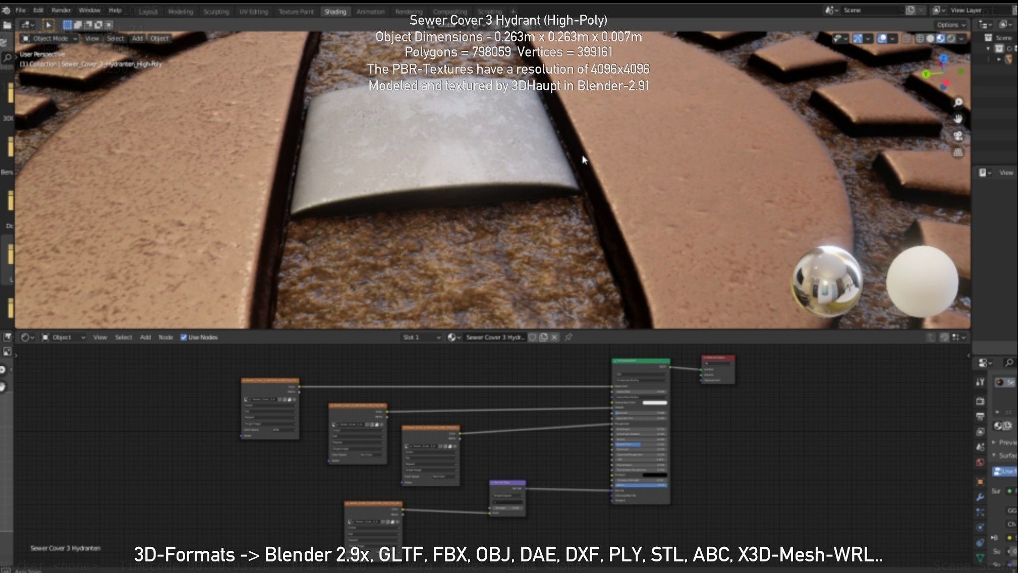
Task: Open the Object Mode dropdown
Action: click(x=49, y=38)
